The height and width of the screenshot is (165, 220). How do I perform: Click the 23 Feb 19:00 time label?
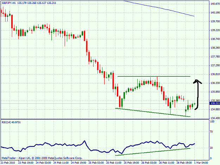coord(26,163)
